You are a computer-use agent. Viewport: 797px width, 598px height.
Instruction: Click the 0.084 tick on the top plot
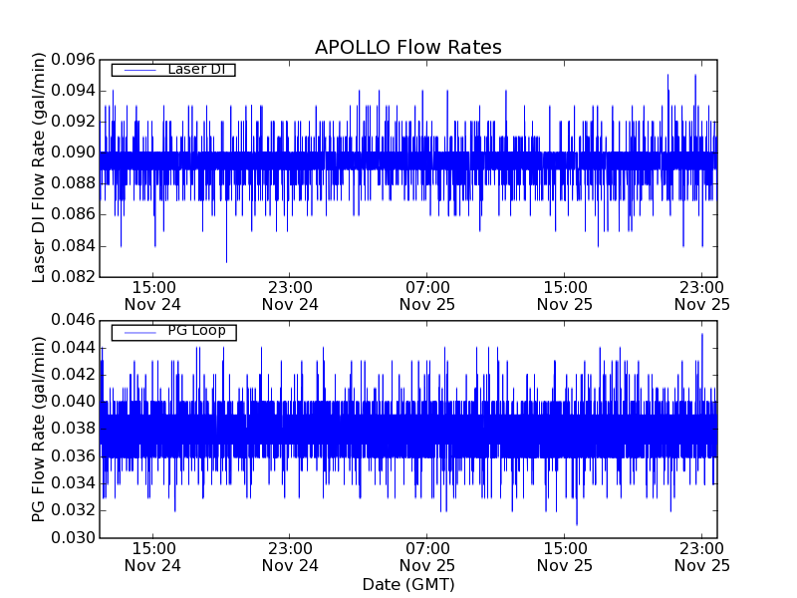coord(71,246)
